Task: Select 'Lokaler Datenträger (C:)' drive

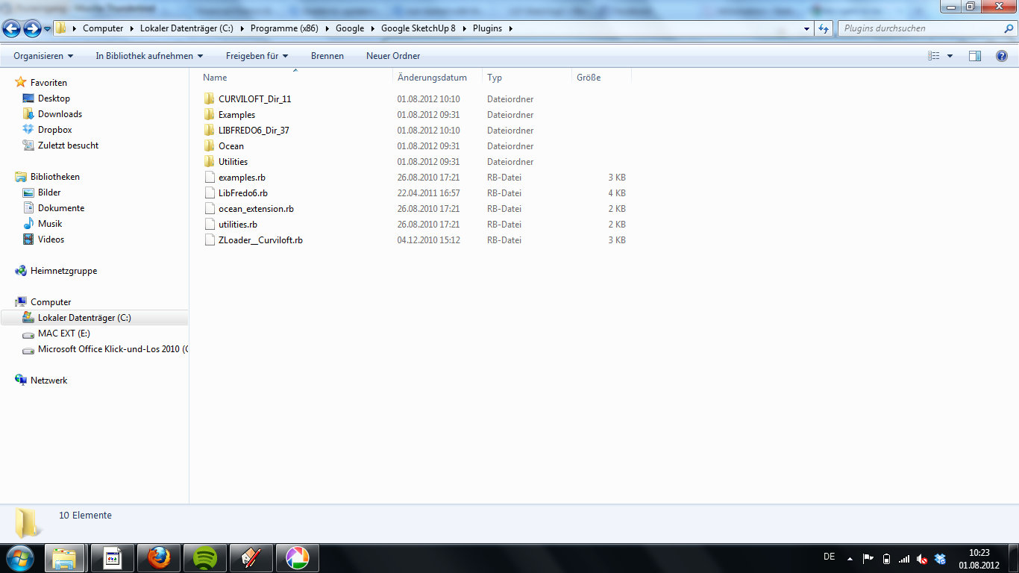Action: [x=84, y=318]
